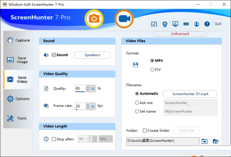Click the Quality value field

[x=80, y=89]
